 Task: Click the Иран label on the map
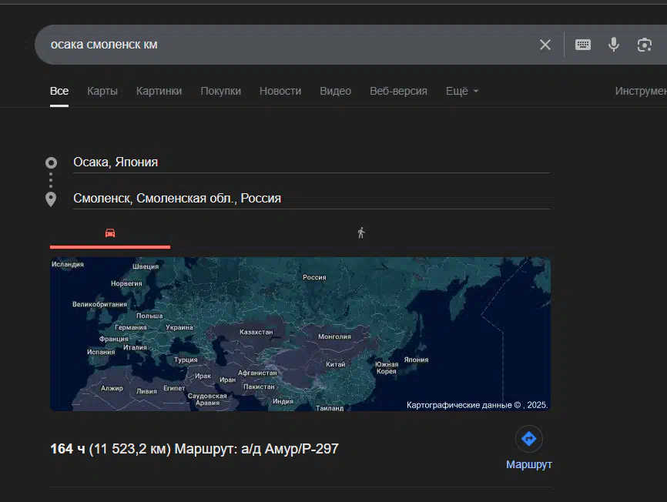[227, 380]
